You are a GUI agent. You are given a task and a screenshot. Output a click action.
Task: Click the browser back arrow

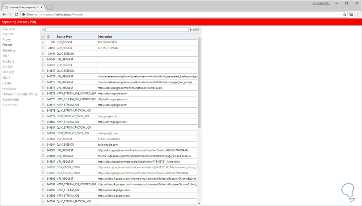point(4,14)
